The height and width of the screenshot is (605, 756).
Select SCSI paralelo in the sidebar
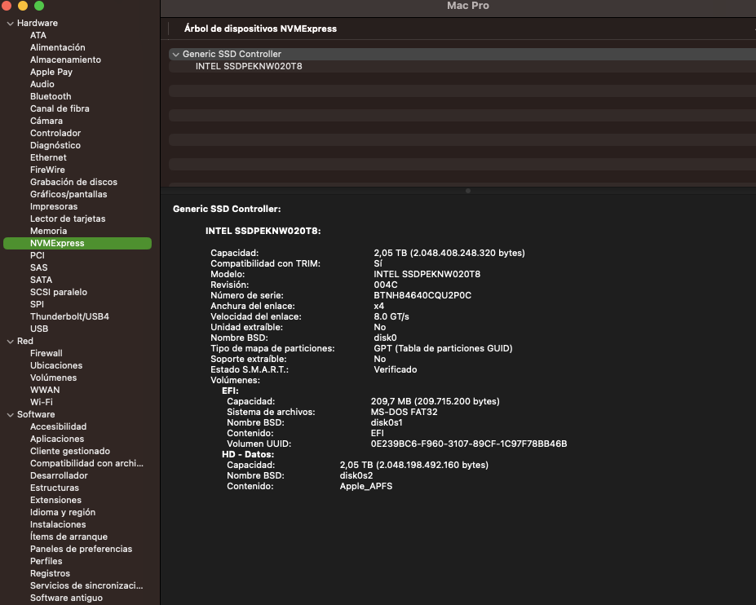click(59, 292)
